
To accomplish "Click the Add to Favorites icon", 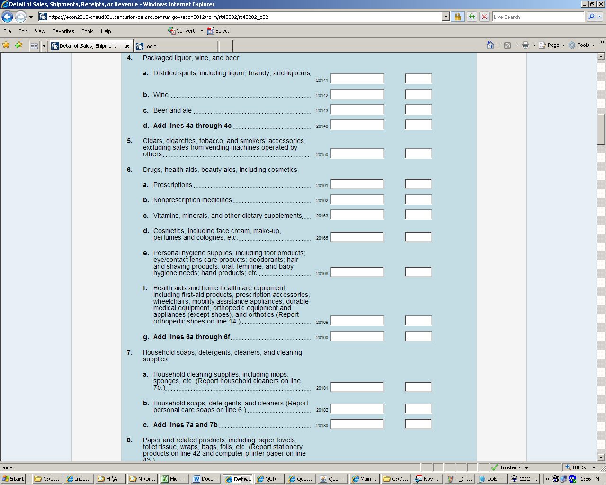I will pyautogui.click(x=18, y=45).
